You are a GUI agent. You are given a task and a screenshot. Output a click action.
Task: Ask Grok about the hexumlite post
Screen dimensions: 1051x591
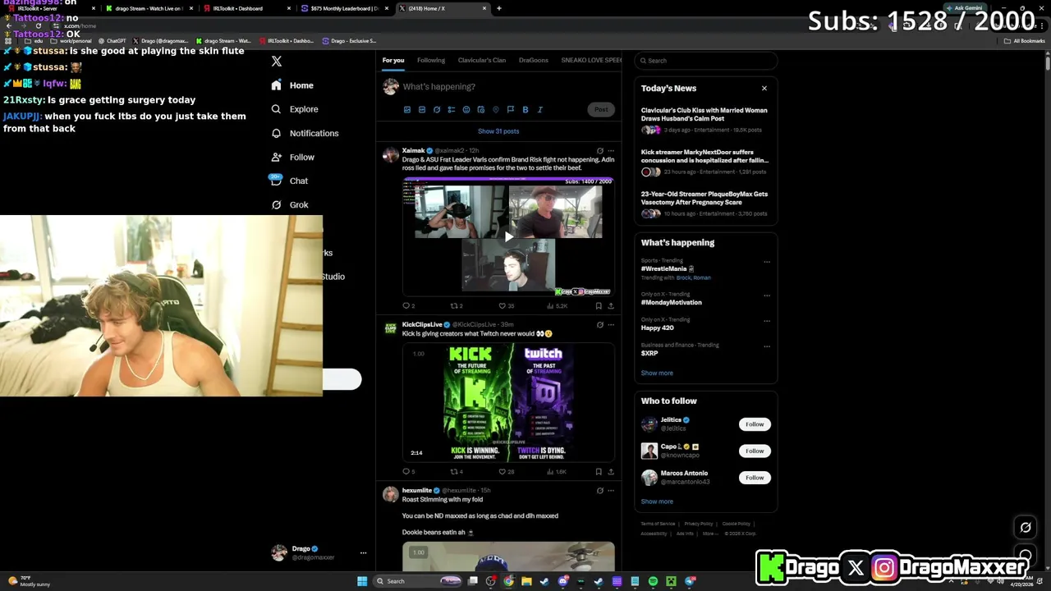point(599,490)
